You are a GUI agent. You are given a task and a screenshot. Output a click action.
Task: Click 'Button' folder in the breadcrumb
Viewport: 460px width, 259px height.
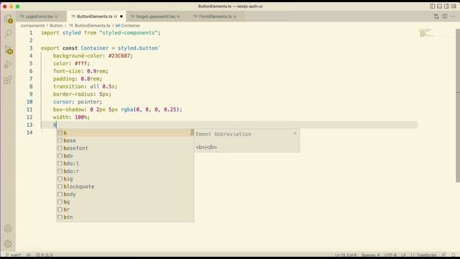(56, 26)
